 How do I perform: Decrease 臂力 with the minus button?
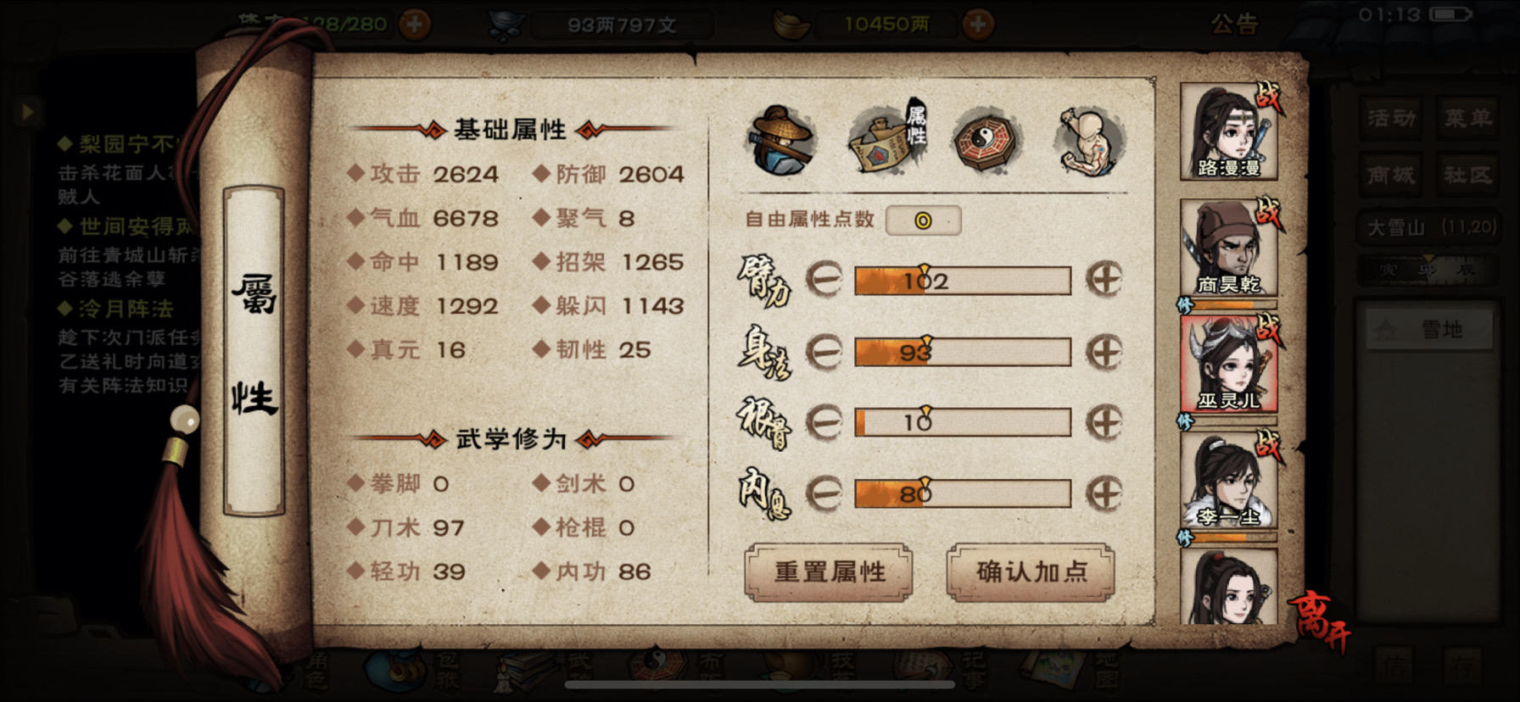(823, 280)
